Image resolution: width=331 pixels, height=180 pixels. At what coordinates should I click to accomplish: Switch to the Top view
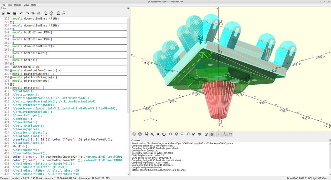click(176, 134)
